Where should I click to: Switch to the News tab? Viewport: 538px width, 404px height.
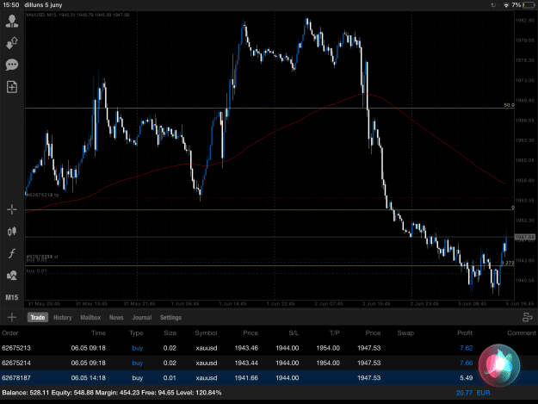[116, 318]
